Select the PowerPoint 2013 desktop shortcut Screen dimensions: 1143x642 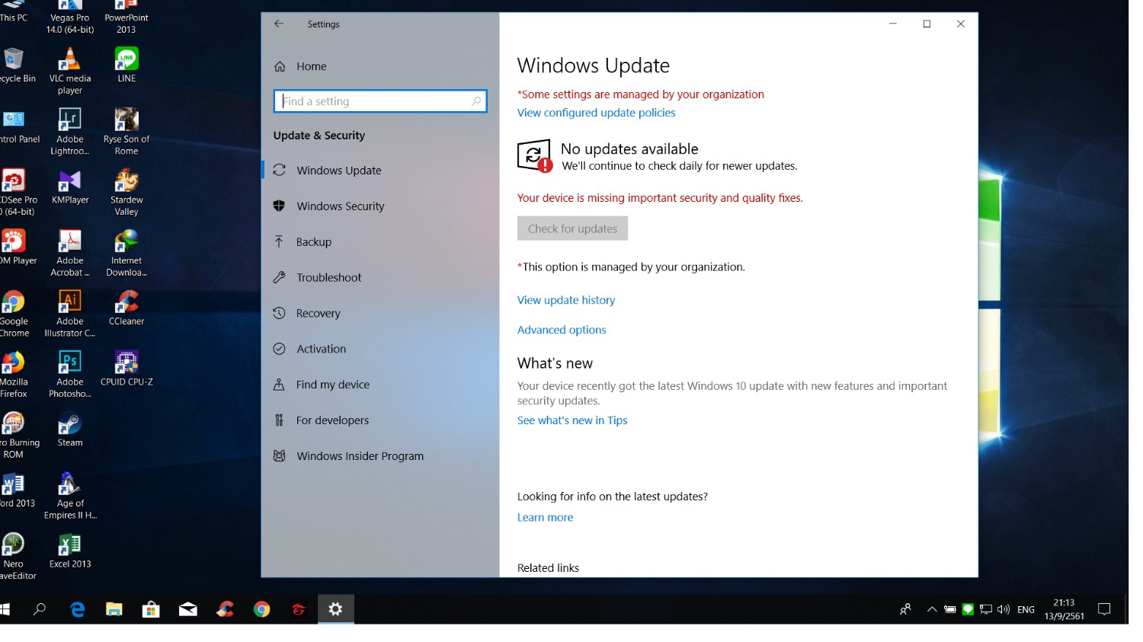click(x=126, y=17)
